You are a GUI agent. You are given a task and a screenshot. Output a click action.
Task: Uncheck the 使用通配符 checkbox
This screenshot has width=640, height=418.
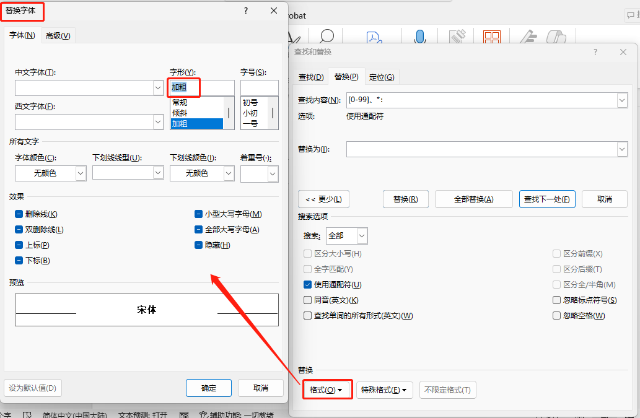pyautogui.click(x=308, y=285)
